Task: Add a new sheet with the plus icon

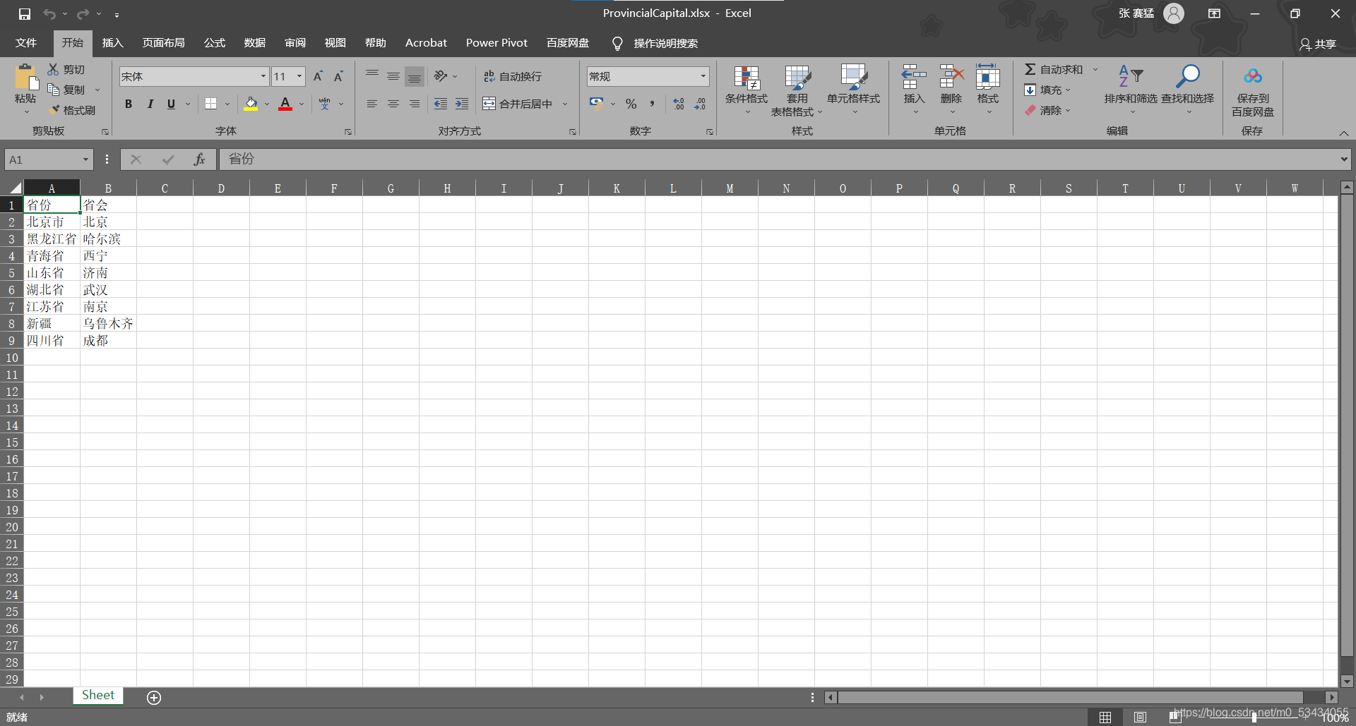Action: pyautogui.click(x=154, y=697)
